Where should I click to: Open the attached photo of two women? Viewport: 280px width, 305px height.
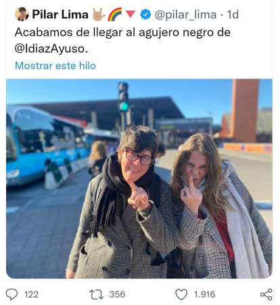point(139,178)
